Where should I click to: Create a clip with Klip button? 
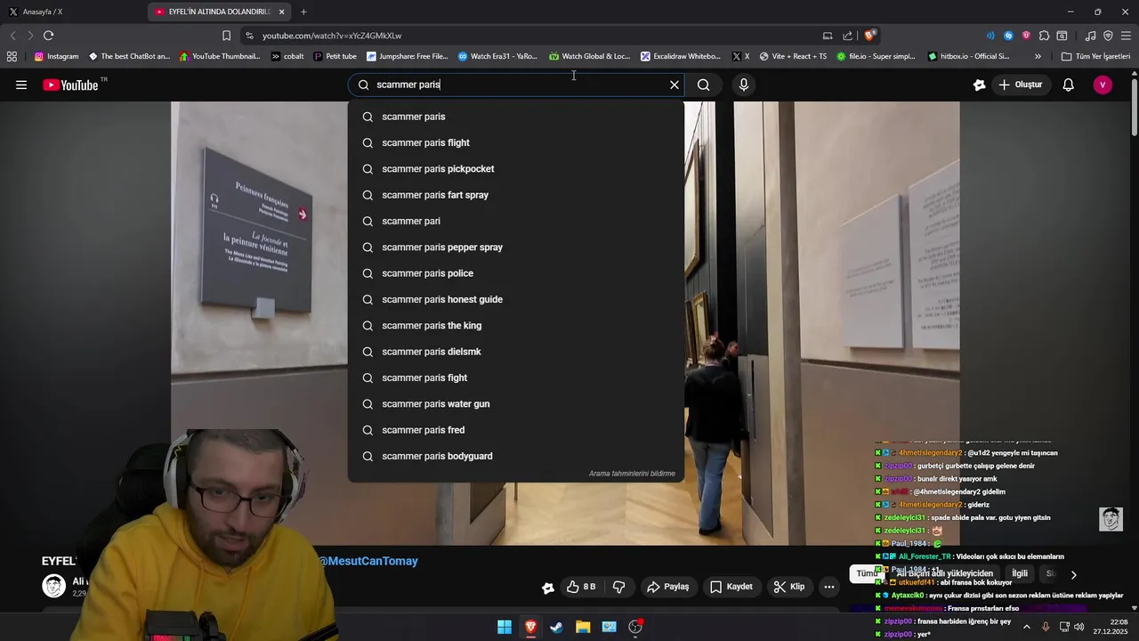point(788,587)
